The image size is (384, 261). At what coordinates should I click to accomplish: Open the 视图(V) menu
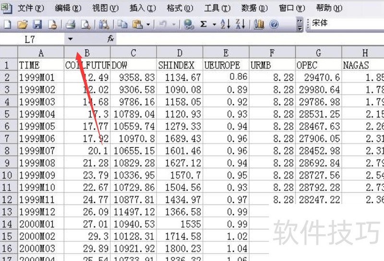coord(105,8)
